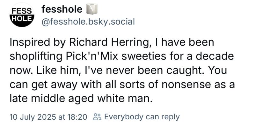Click the toilet roll emoji beside fesshole
This screenshot has height=126, width=255.
click(92, 9)
